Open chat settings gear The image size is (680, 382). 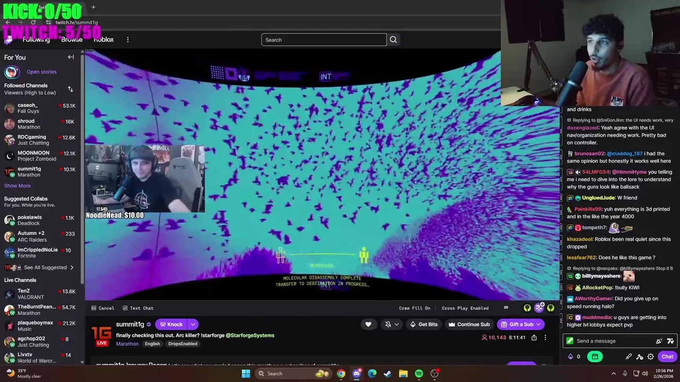coord(650,357)
